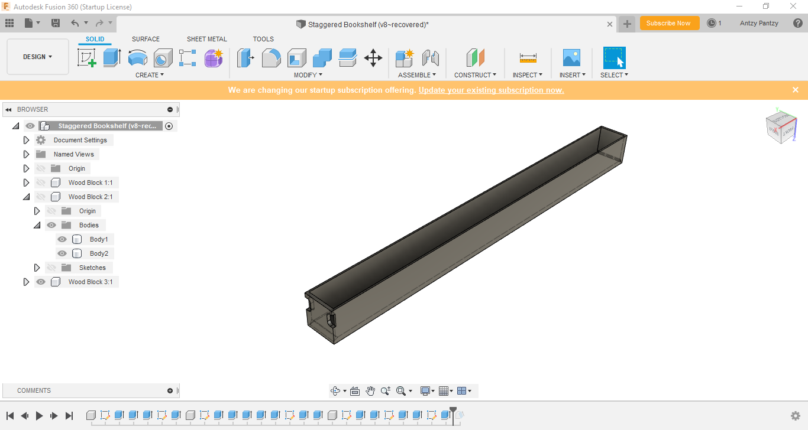Click the Insert image icon
Image resolution: width=808 pixels, height=430 pixels.
[x=571, y=58]
